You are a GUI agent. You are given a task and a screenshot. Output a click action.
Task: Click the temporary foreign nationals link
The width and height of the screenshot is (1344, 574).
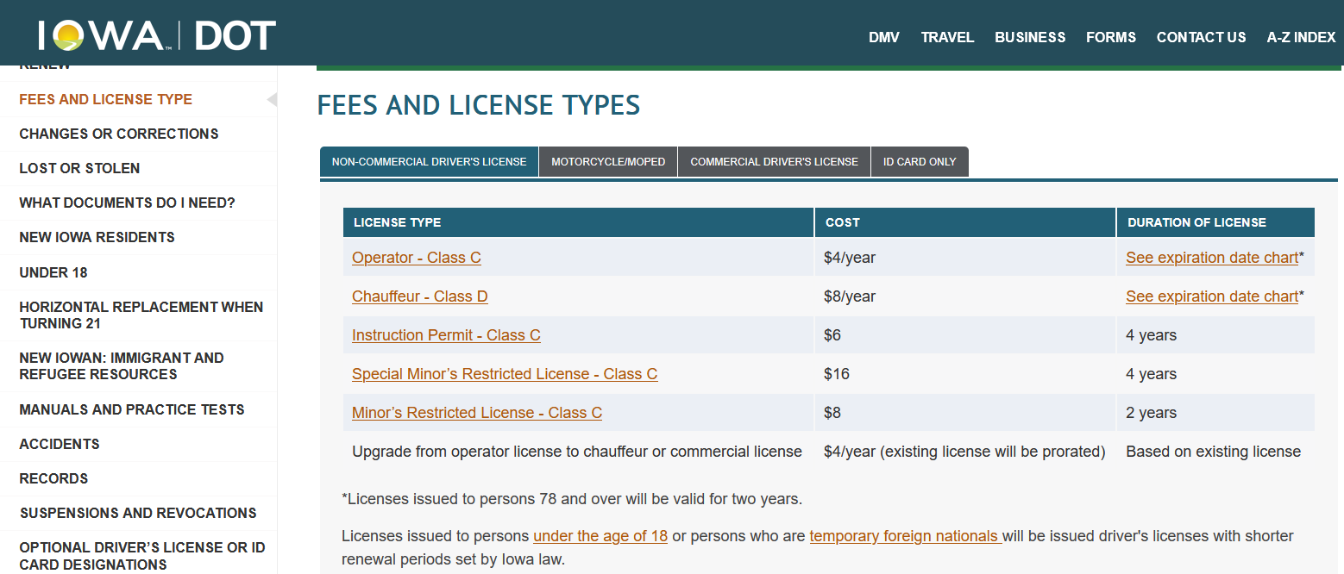pyautogui.click(x=904, y=536)
